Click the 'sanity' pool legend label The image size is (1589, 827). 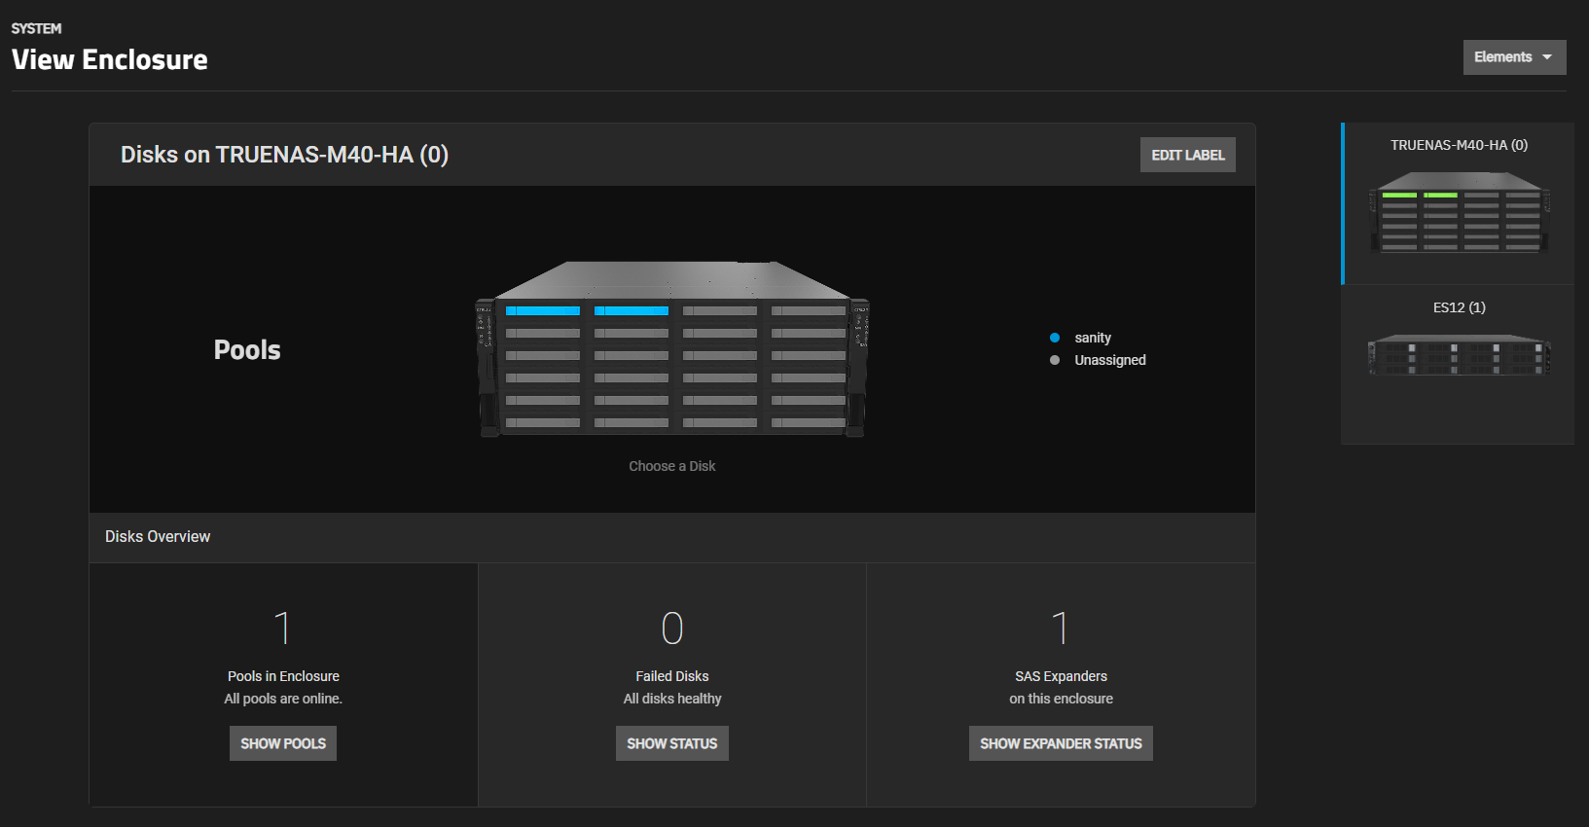1093,338
